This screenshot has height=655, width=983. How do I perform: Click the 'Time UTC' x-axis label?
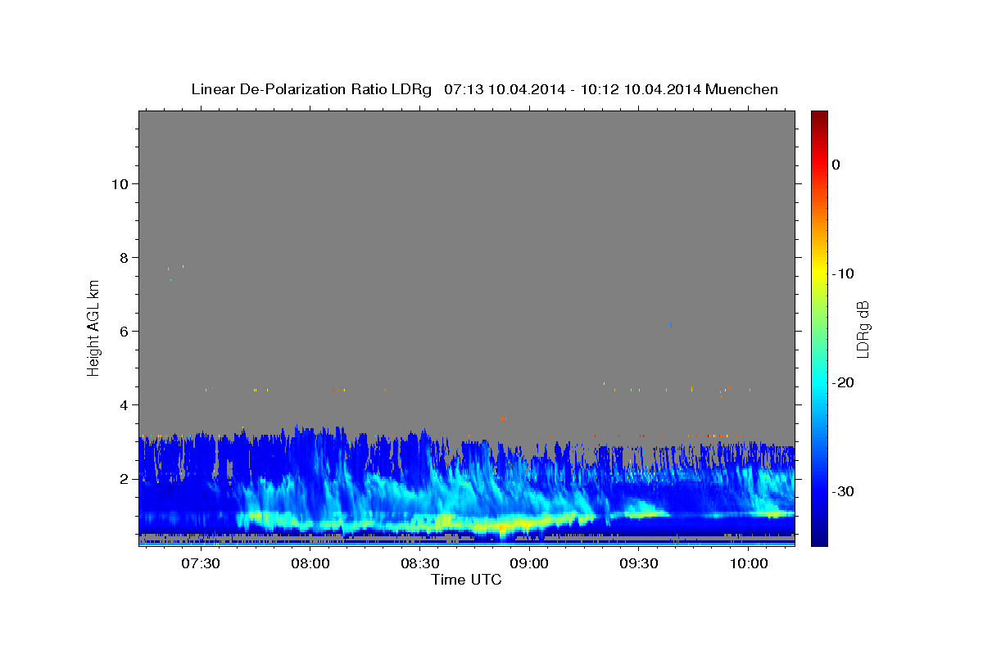[466, 580]
